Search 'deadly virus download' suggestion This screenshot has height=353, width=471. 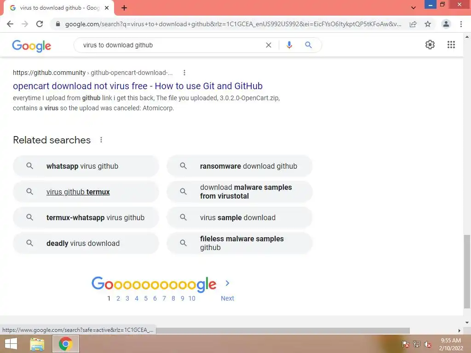click(x=86, y=243)
